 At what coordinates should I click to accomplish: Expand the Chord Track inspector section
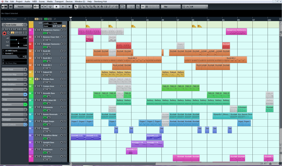pos(14,69)
